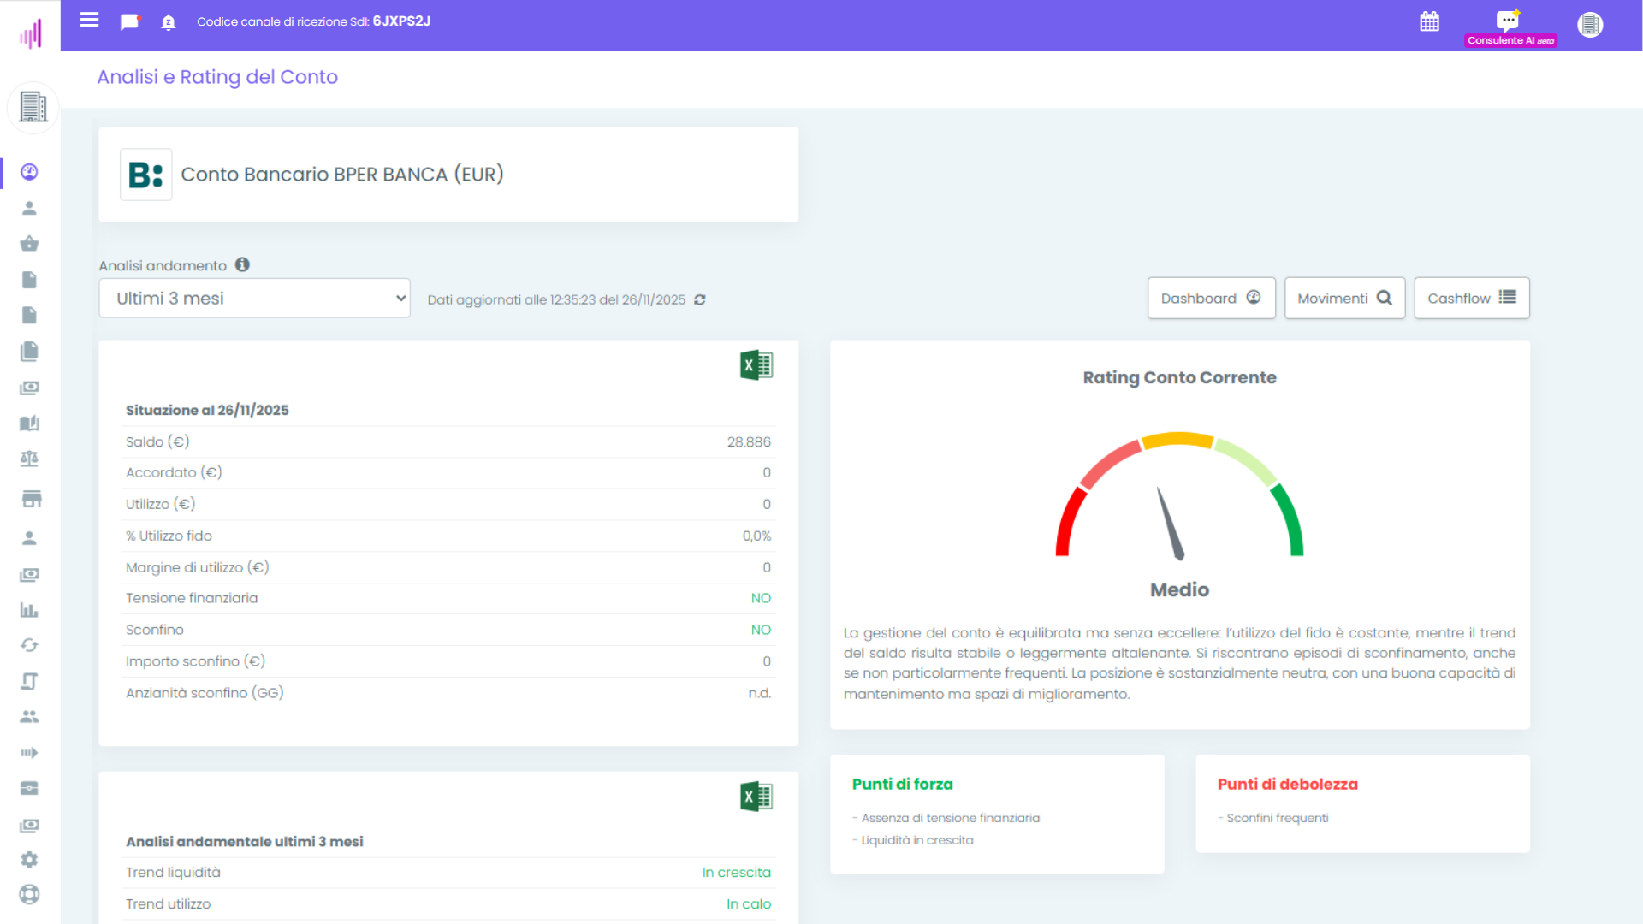Show info for Analisi andamento
The image size is (1643, 924).
pos(242,264)
